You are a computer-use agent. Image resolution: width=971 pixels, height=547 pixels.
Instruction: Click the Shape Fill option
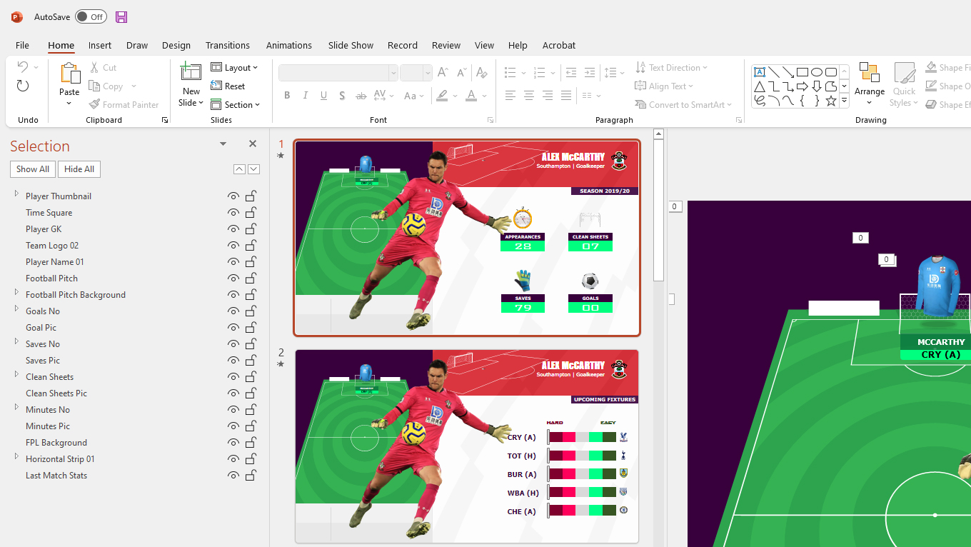point(947,67)
